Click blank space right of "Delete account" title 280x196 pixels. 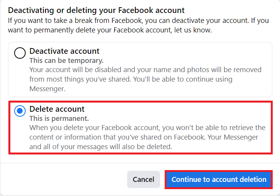pos(176,109)
